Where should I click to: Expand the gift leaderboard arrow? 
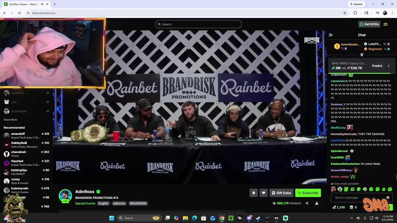coord(362,55)
